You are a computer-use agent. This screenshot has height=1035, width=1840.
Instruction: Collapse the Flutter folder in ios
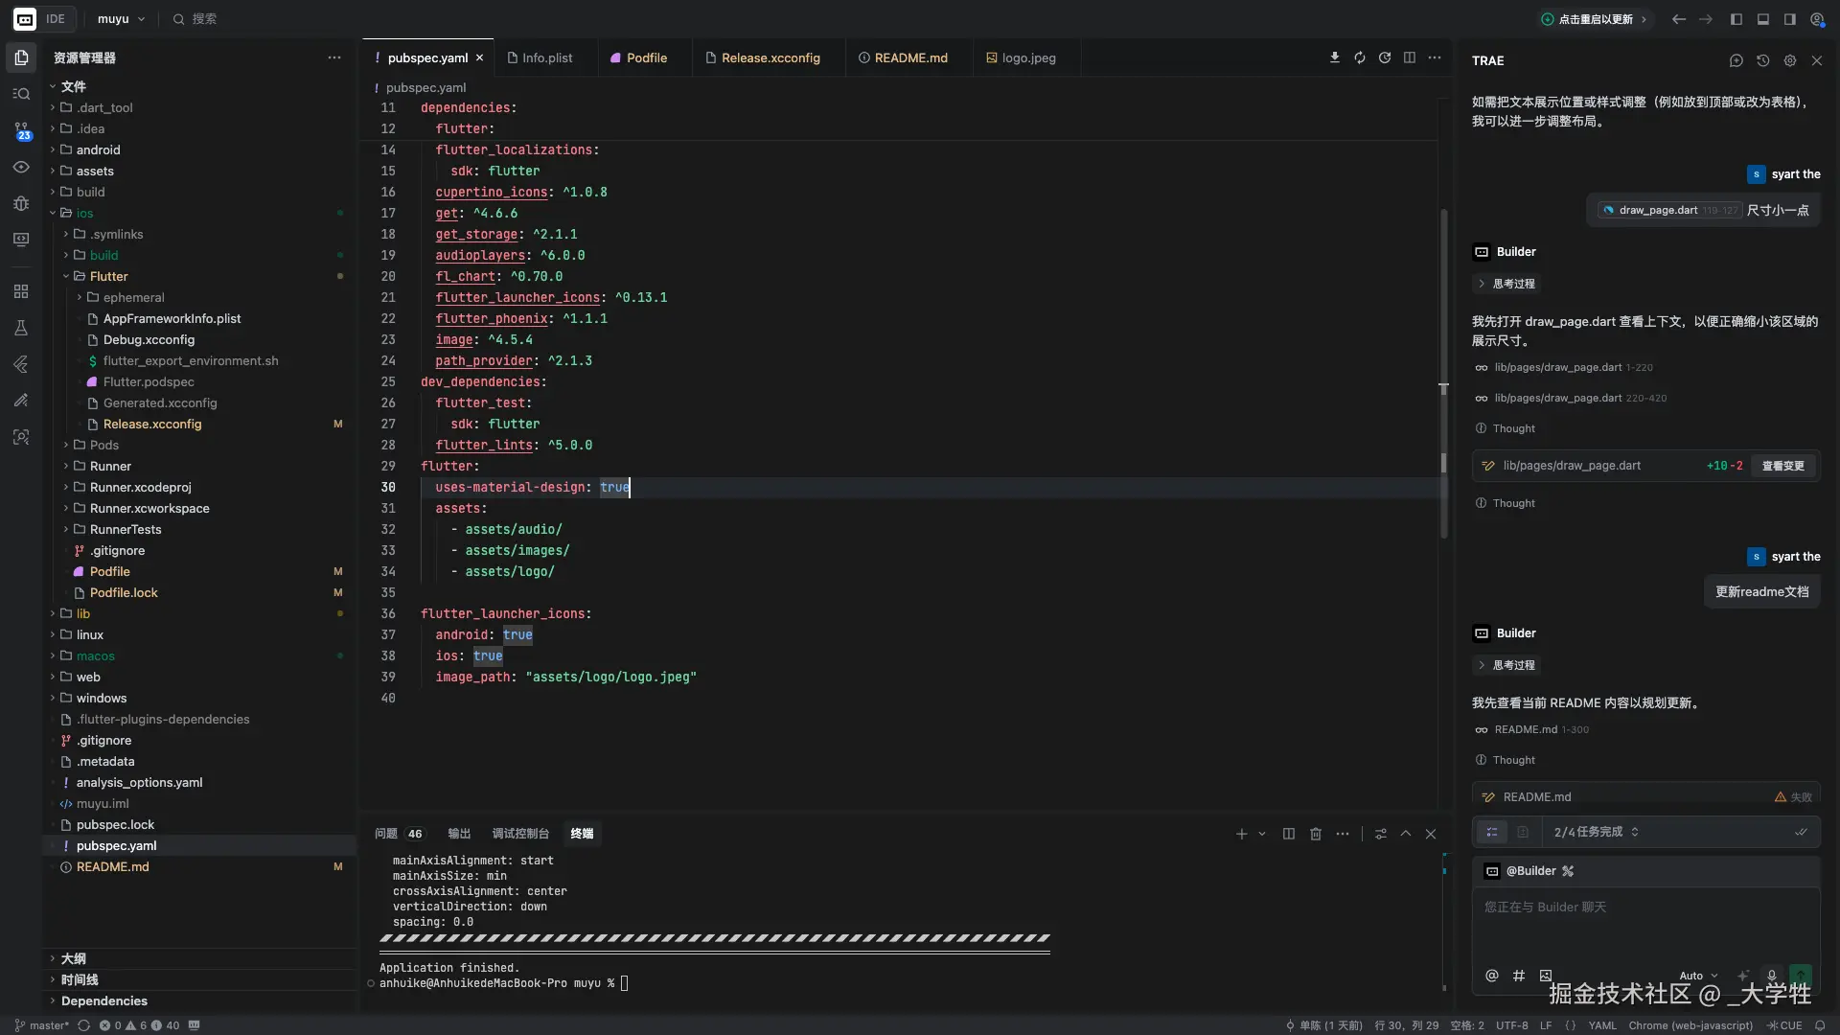click(x=108, y=276)
